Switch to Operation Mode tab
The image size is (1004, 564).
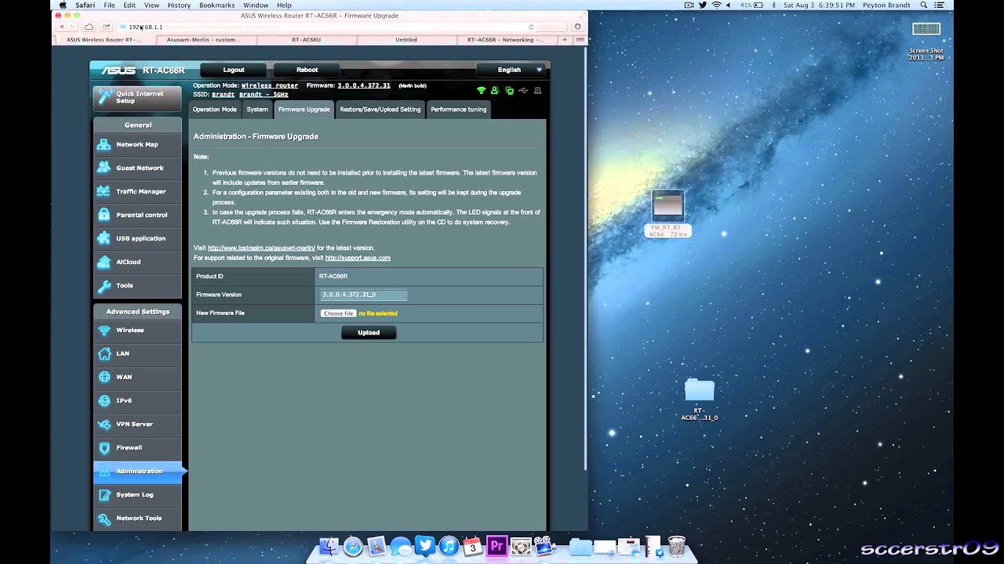tap(214, 110)
